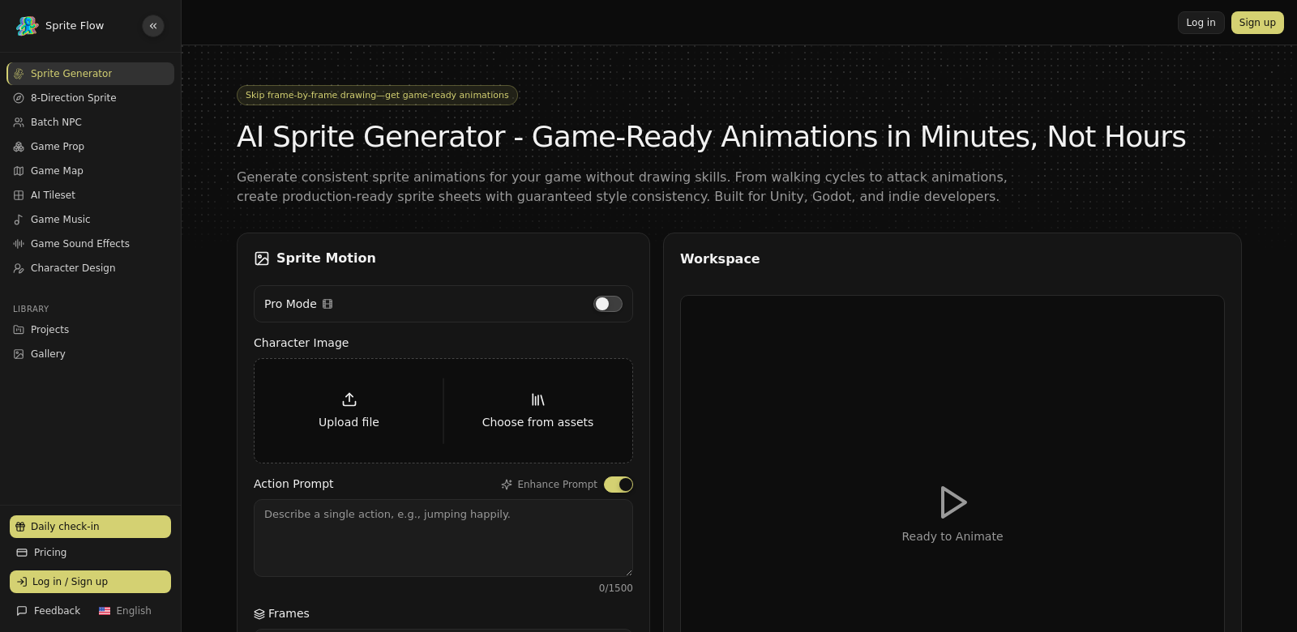This screenshot has height=632, width=1297.
Task: Click the Game Prop icon
Action: (19, 147)
